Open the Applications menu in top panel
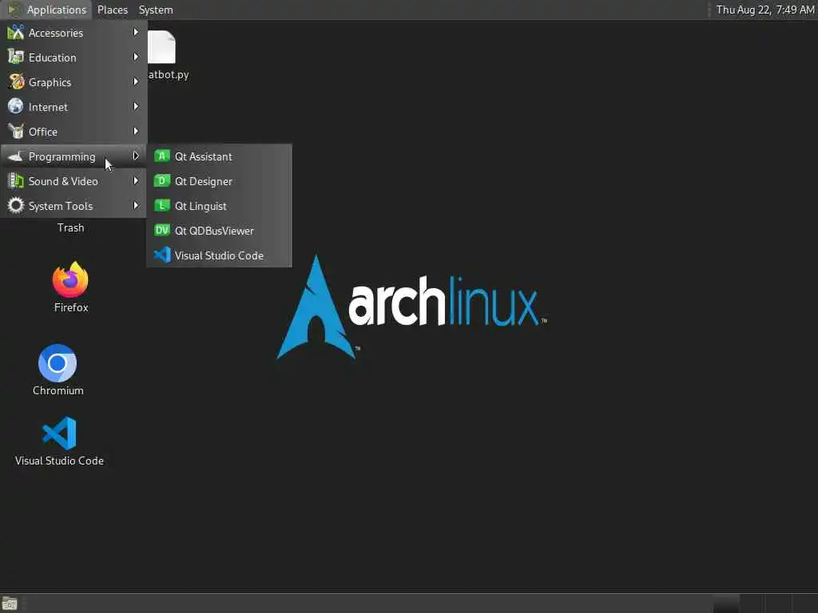818x613 pixels. [47, 10]
